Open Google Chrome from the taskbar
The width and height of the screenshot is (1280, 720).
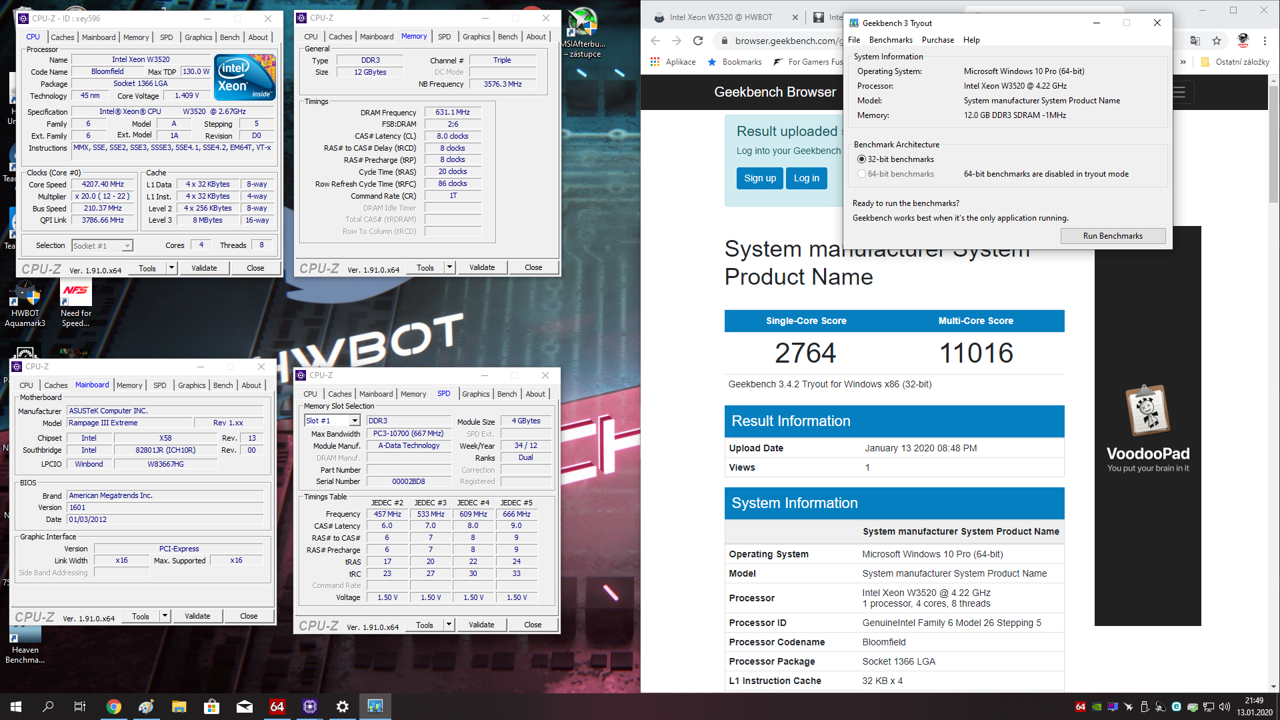point(114,707)
